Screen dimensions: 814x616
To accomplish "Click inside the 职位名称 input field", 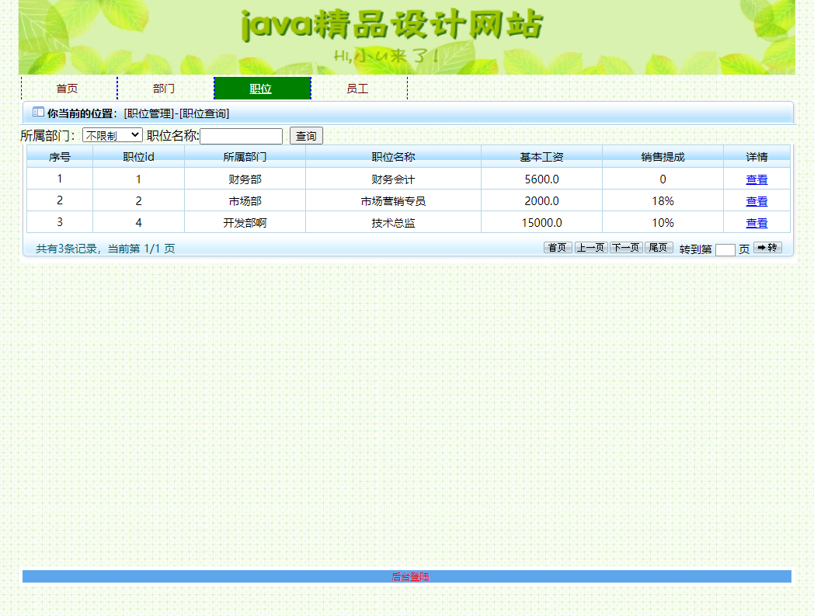I will [241, 135].
